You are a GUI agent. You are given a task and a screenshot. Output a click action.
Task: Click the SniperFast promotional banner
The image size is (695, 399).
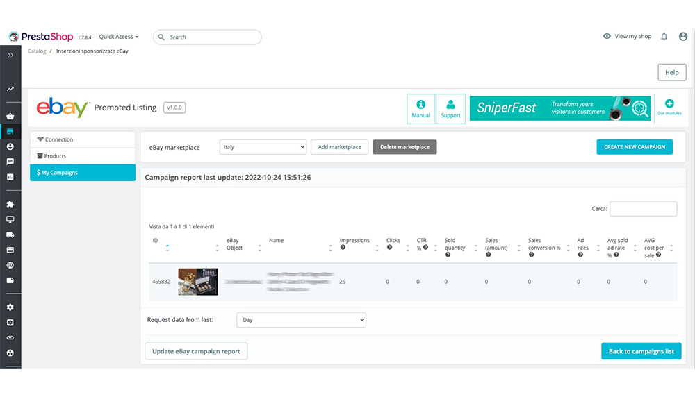click(x=559, y=108)
